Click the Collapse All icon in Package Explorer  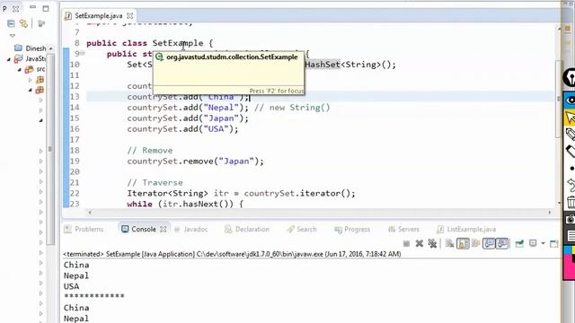pos(11,24)
